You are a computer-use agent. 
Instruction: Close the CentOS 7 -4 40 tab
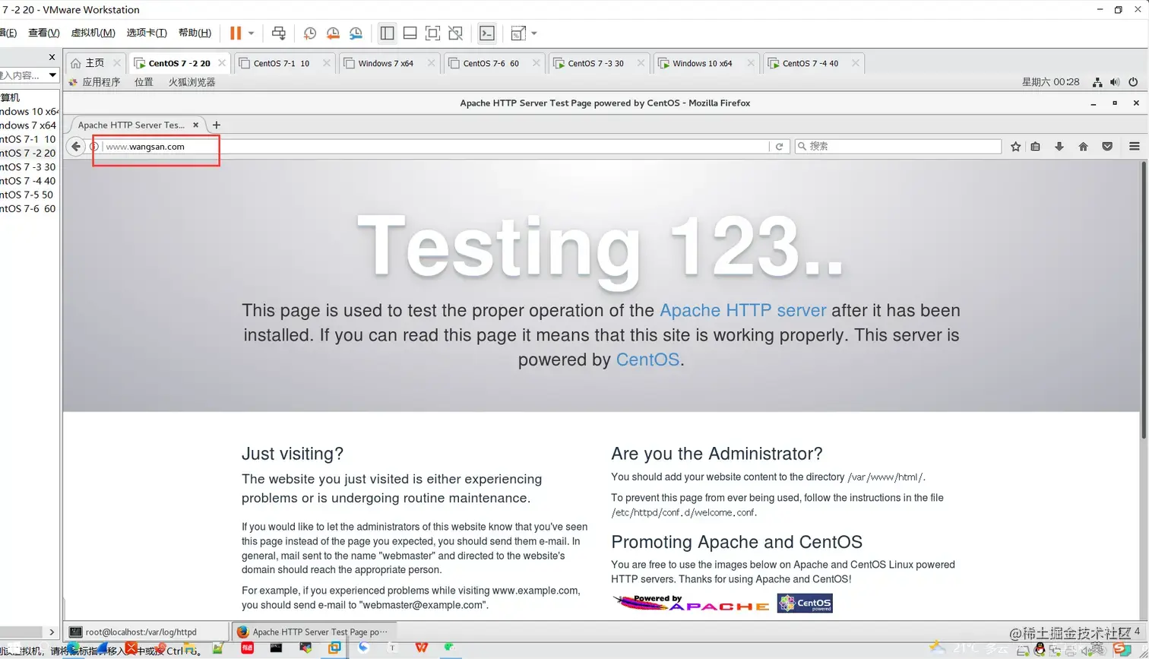tap(856, 63)
